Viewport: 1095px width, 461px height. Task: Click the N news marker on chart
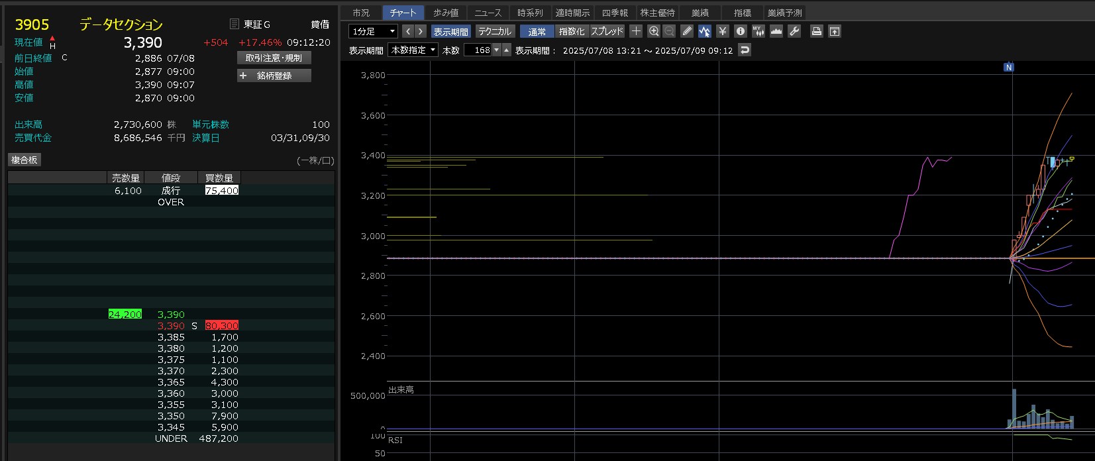coord(1009,67)
